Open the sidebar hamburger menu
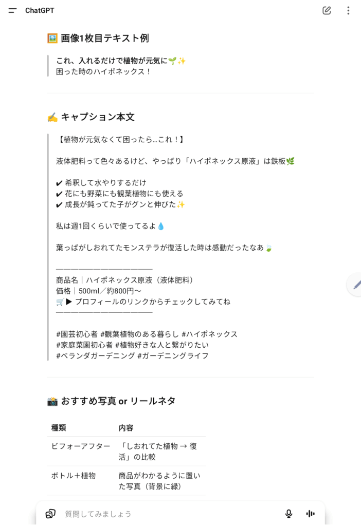This screenshot has width=361, height=526. 13,10
